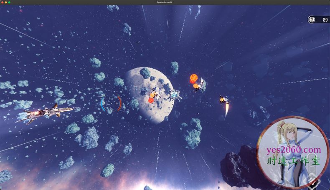The image size is (330, 190).
Task: Click the center of the targeting reticle
Action: [111, 104]
